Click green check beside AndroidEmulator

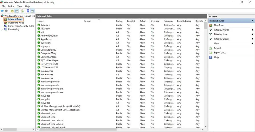coord(39,36)
